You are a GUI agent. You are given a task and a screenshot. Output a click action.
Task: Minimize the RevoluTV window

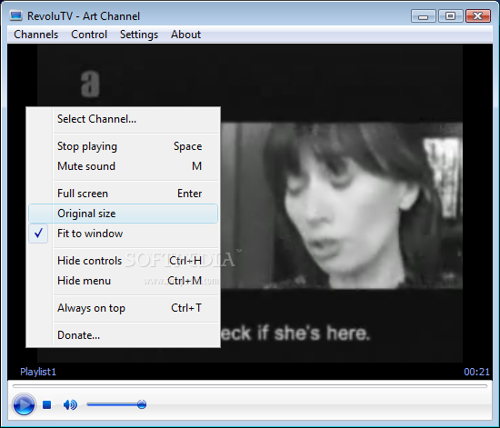(x=423, y=16)
